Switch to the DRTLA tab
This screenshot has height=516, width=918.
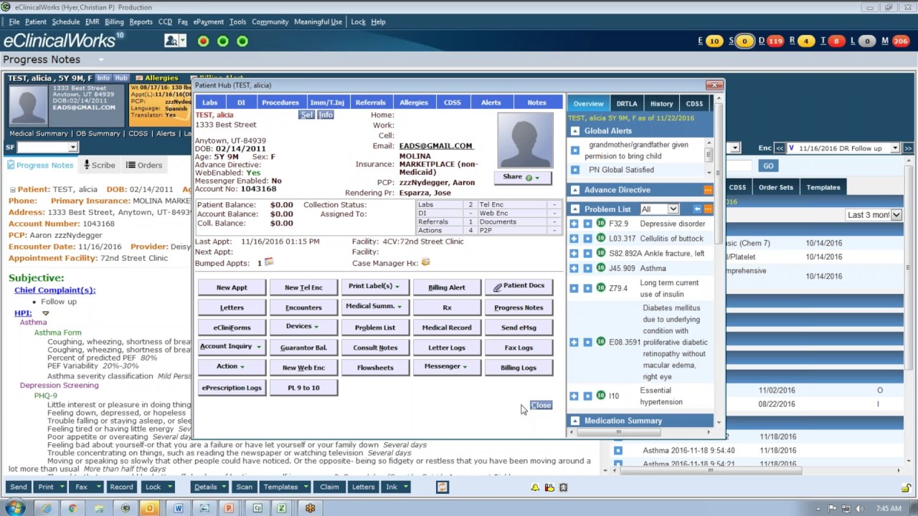626,104
